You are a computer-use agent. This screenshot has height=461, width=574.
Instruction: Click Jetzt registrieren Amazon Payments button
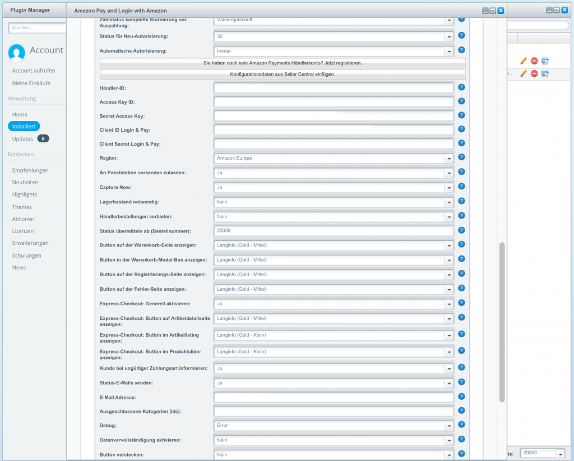[283, 63]
